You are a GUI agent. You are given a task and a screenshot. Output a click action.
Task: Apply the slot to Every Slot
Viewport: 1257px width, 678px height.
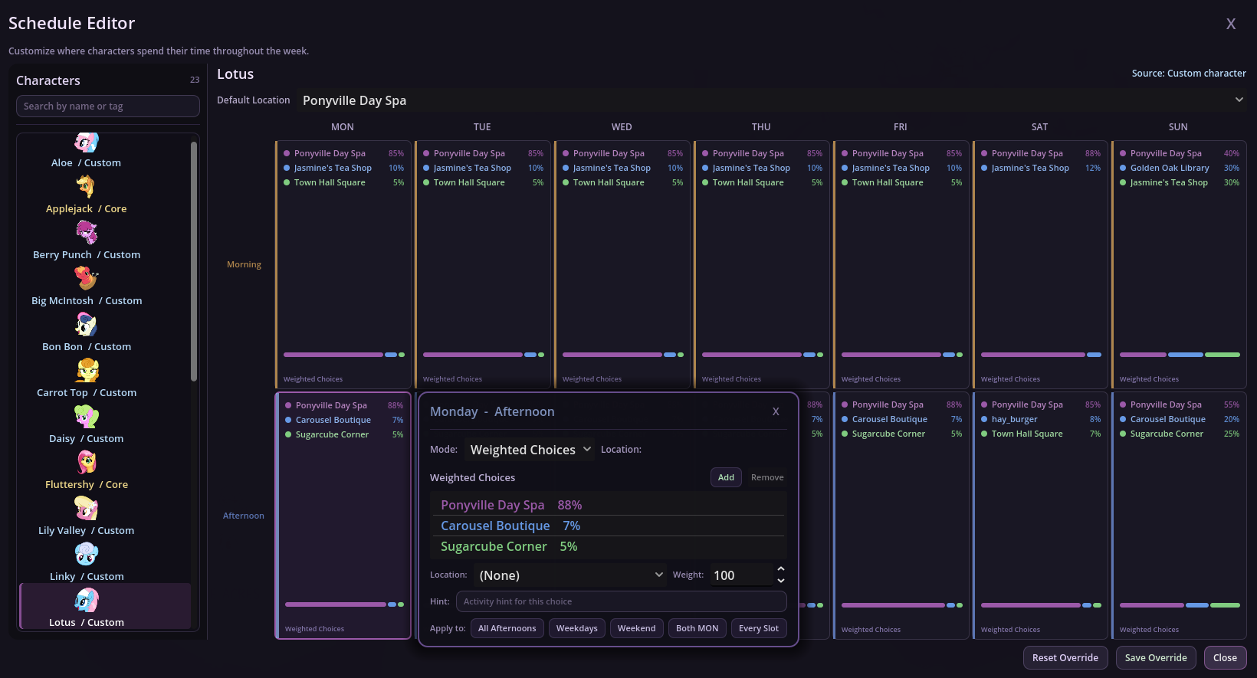click(759, 628)
